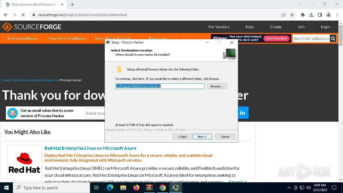Open For Vendors menu
Screen dimensions: 343x193
click(219, 27)
